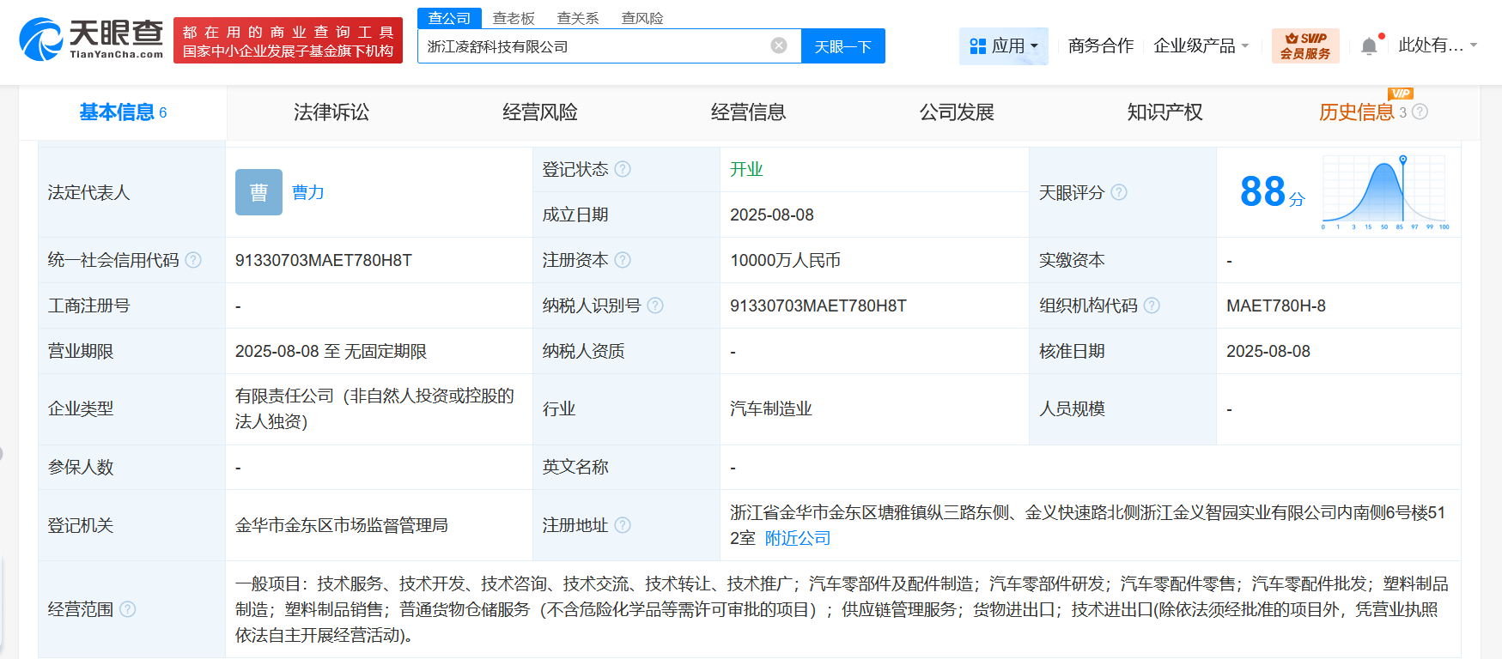Viewport: 1502px width, 659px height.
Task: Expand the 此处有… user menu
Action: pyautogui.click(x=1438, y=45)
